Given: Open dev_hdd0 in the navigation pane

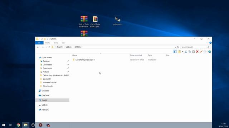Looking at the screenshot, I should pos(47,79).
